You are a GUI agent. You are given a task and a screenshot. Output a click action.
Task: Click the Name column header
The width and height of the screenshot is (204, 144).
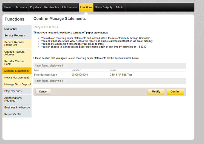coord(113,70)
